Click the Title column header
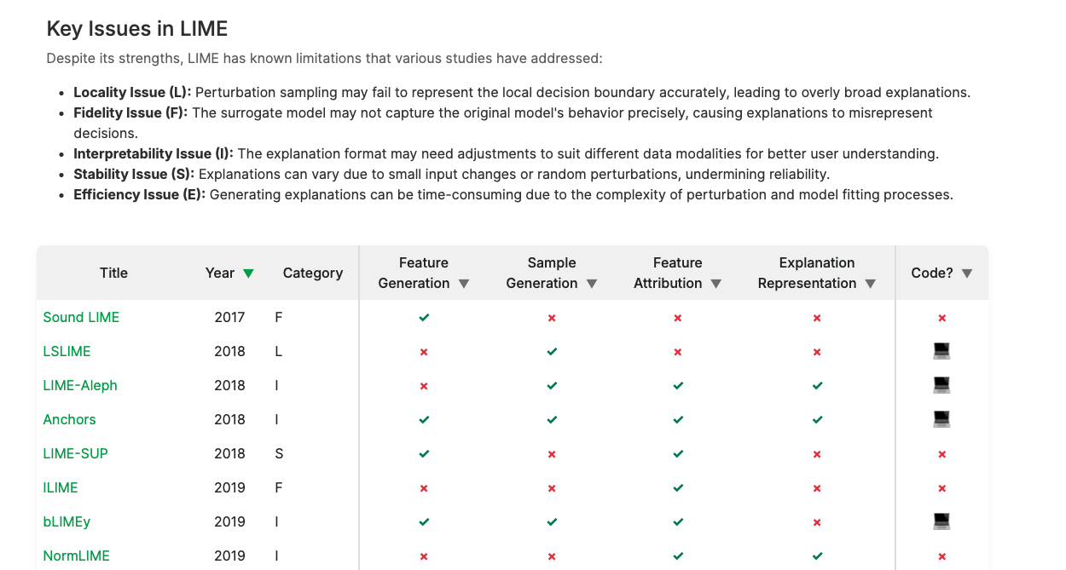This screenshot has width=1066, height=570. [113, 273]
